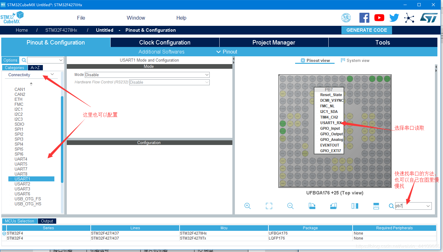Select CAN1 in peripheral list
The width and height of the screenshot is (443, 252).
coord(20,89)
